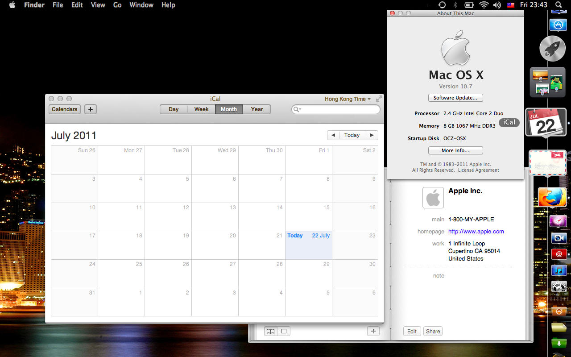Image resolution: width=571 pixels, height=357 pixels.
Task: Open the View menu
Action: [98, 5]
